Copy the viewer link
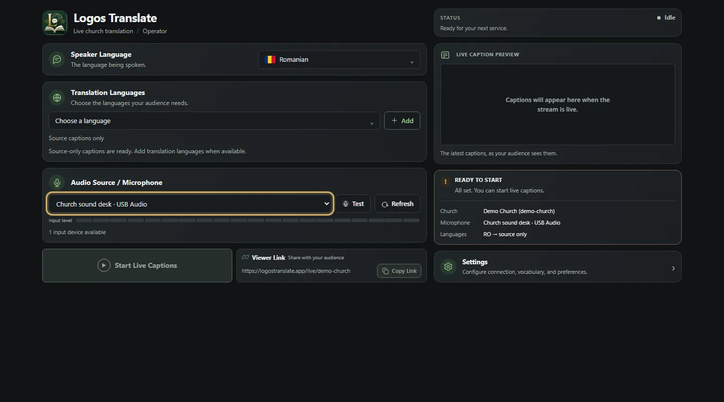 coord(399,271)
